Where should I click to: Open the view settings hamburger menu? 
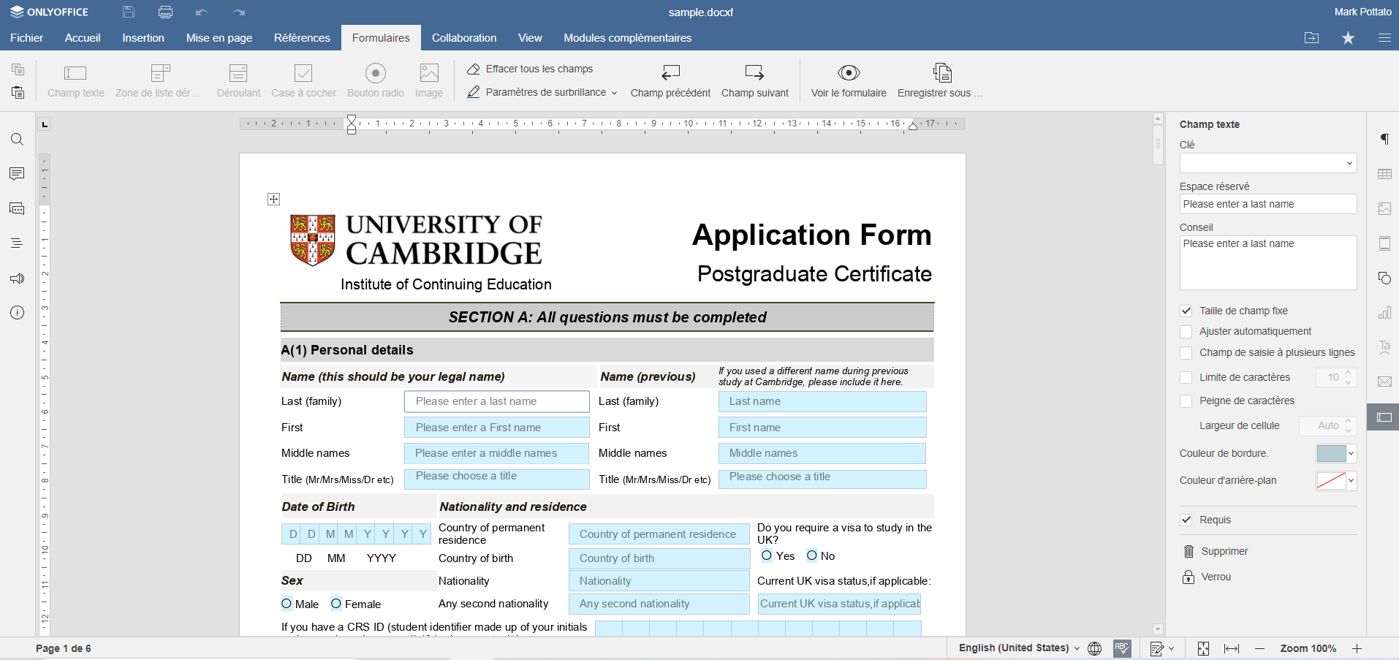tap(1384, 38)
